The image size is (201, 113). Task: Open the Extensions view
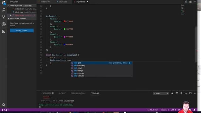(3, 31)
